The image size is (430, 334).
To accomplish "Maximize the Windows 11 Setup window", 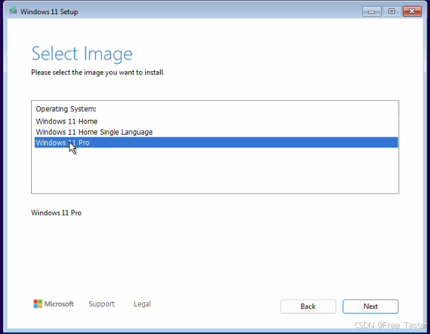I will coord(392,12).
